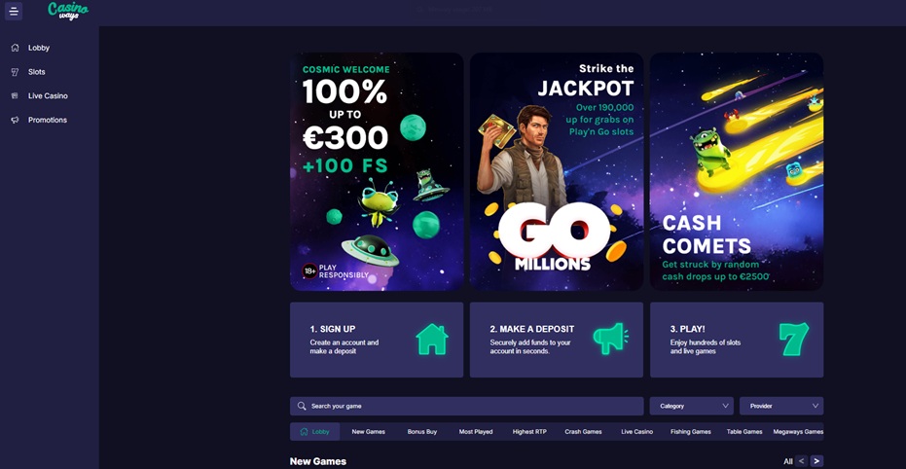Open the Provider dropdown
Viewport: 906px width, 469px height.
(780, 406)
